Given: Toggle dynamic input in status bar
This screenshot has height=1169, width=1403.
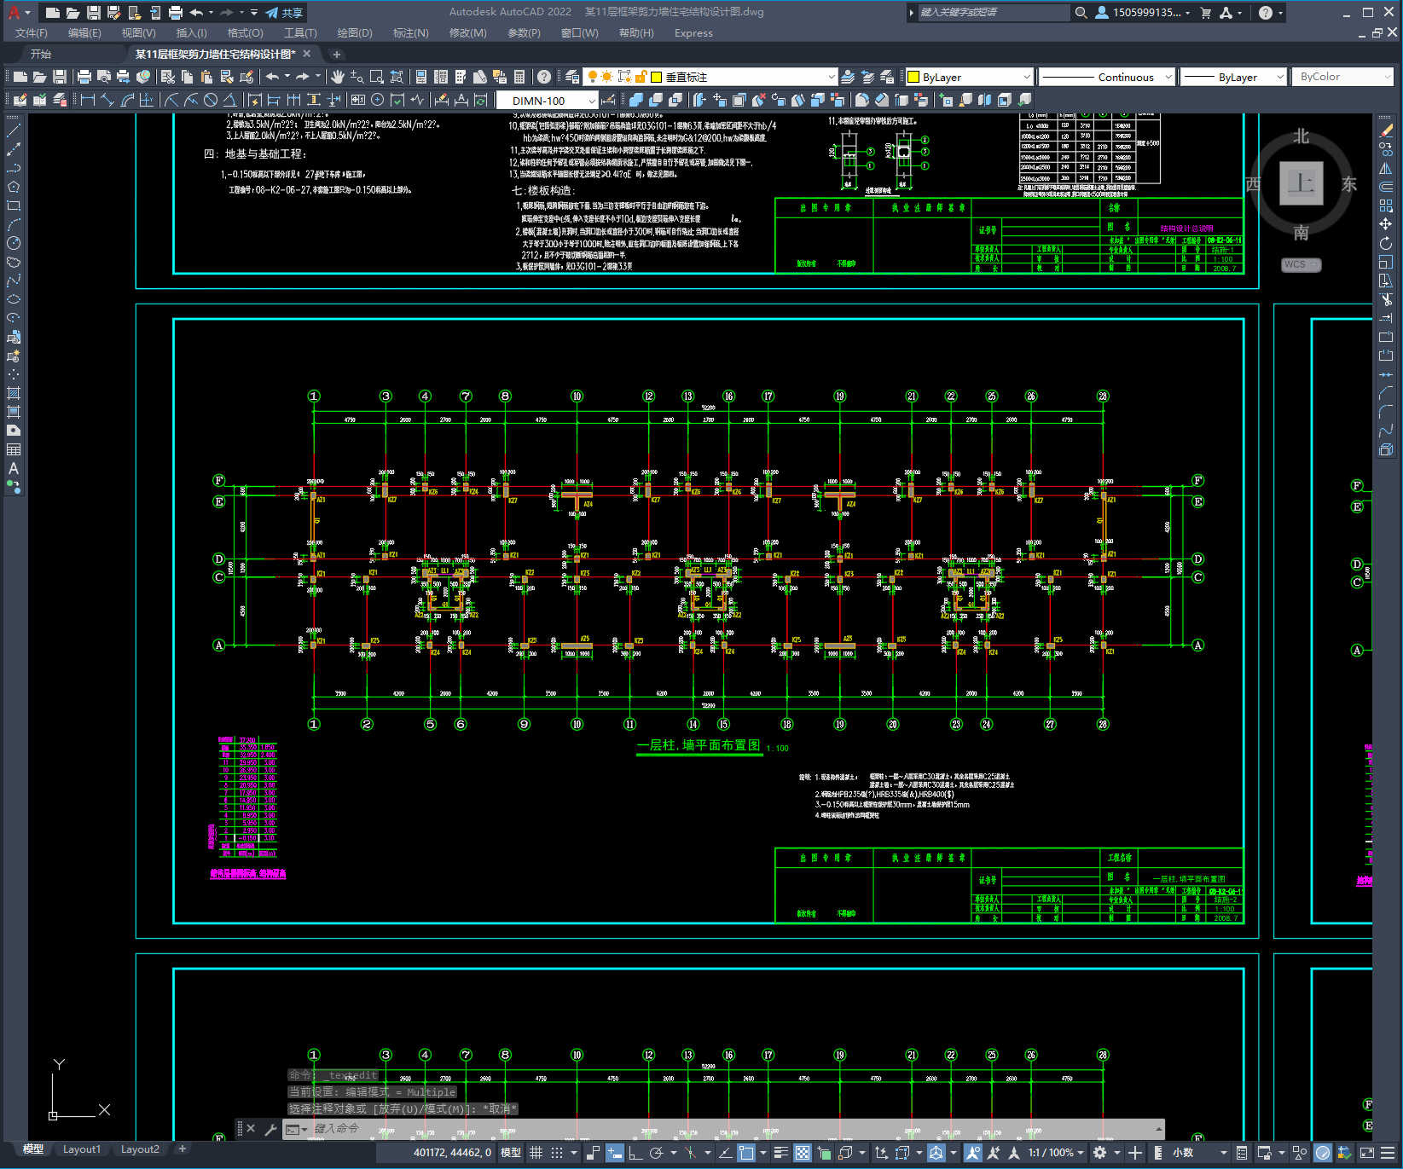Looking at the screenshot, I should click(614, 1153).
